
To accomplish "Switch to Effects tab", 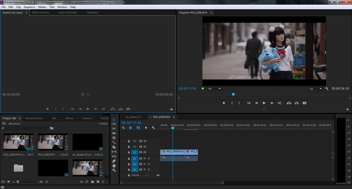I will click(69, 118).
